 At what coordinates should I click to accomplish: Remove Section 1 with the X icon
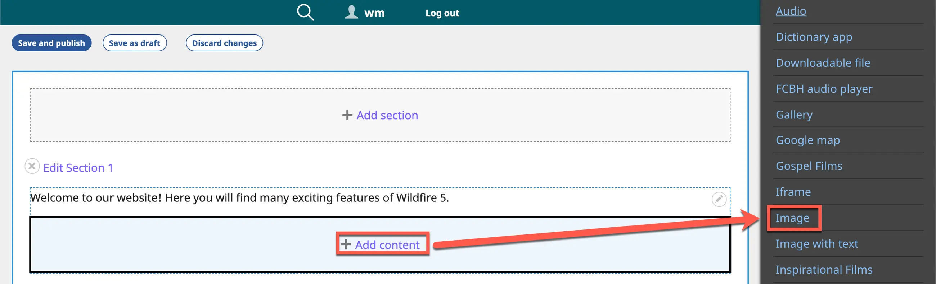coord(32,166)
